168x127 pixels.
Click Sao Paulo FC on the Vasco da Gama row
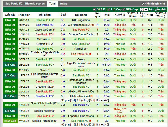coord(81,30)
